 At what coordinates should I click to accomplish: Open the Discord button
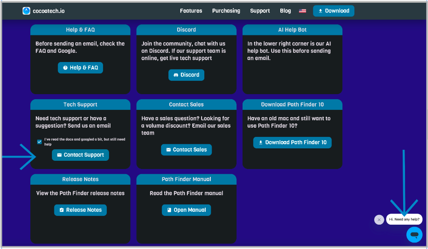[186, 75]
